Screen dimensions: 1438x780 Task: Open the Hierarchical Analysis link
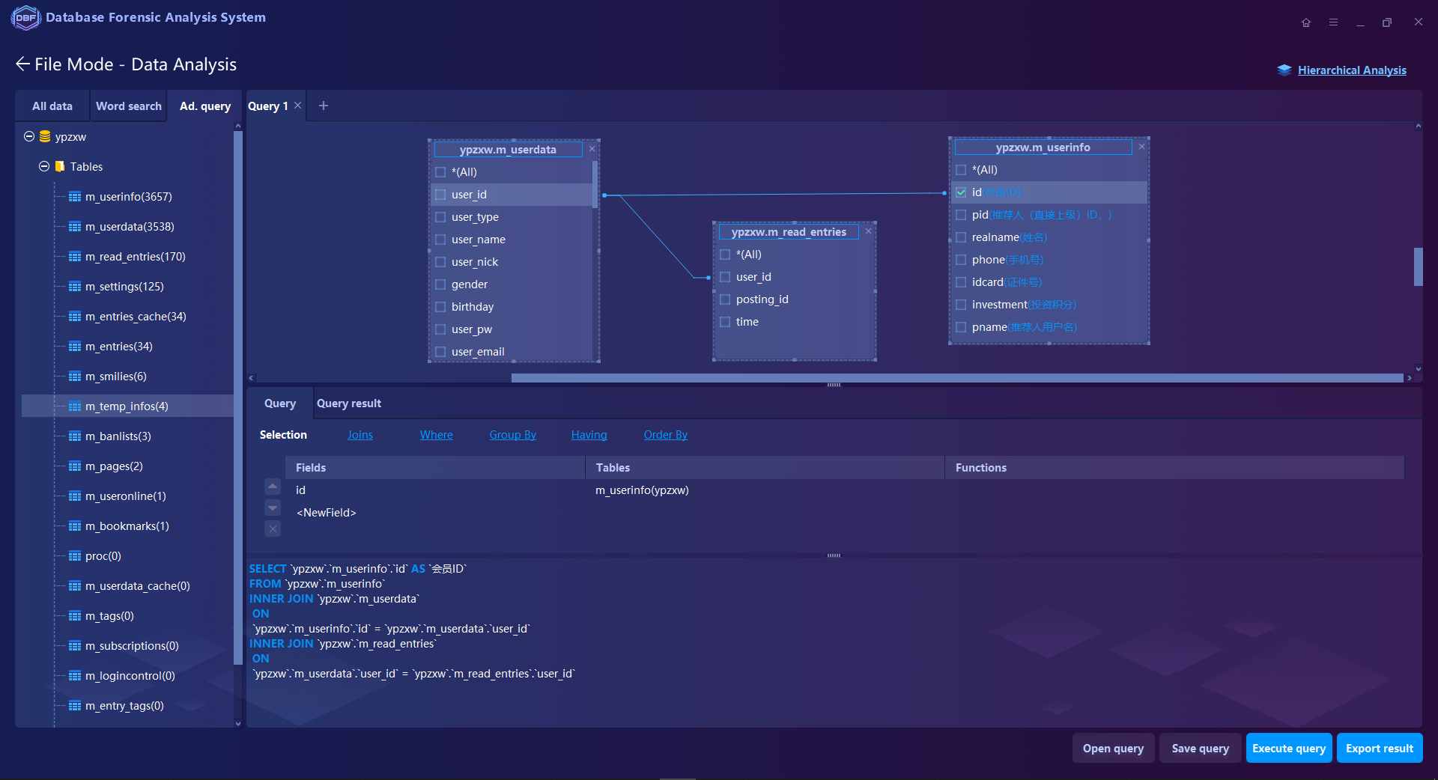[1351, 70]
